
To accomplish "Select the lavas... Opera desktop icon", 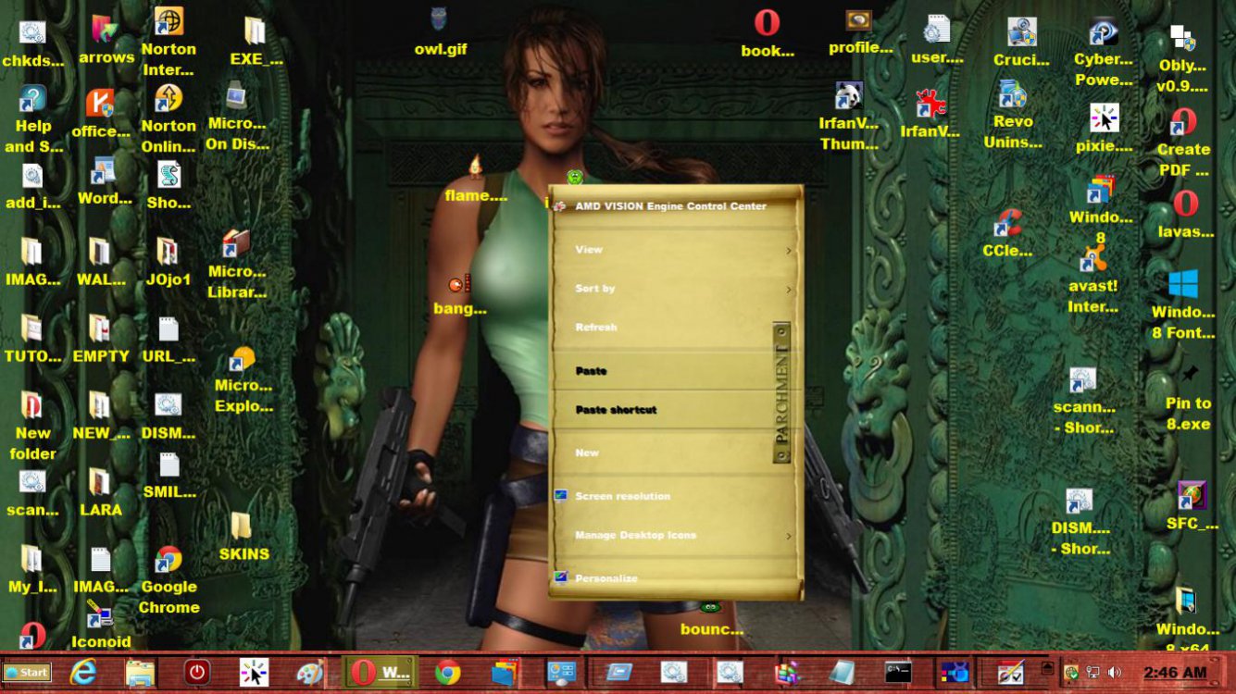I will (1186, 215).
